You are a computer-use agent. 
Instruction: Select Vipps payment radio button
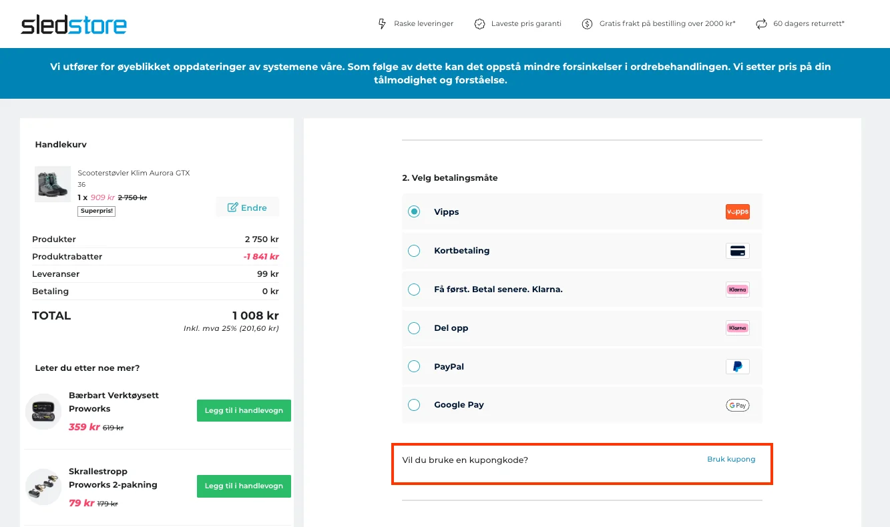coord(414,211)
